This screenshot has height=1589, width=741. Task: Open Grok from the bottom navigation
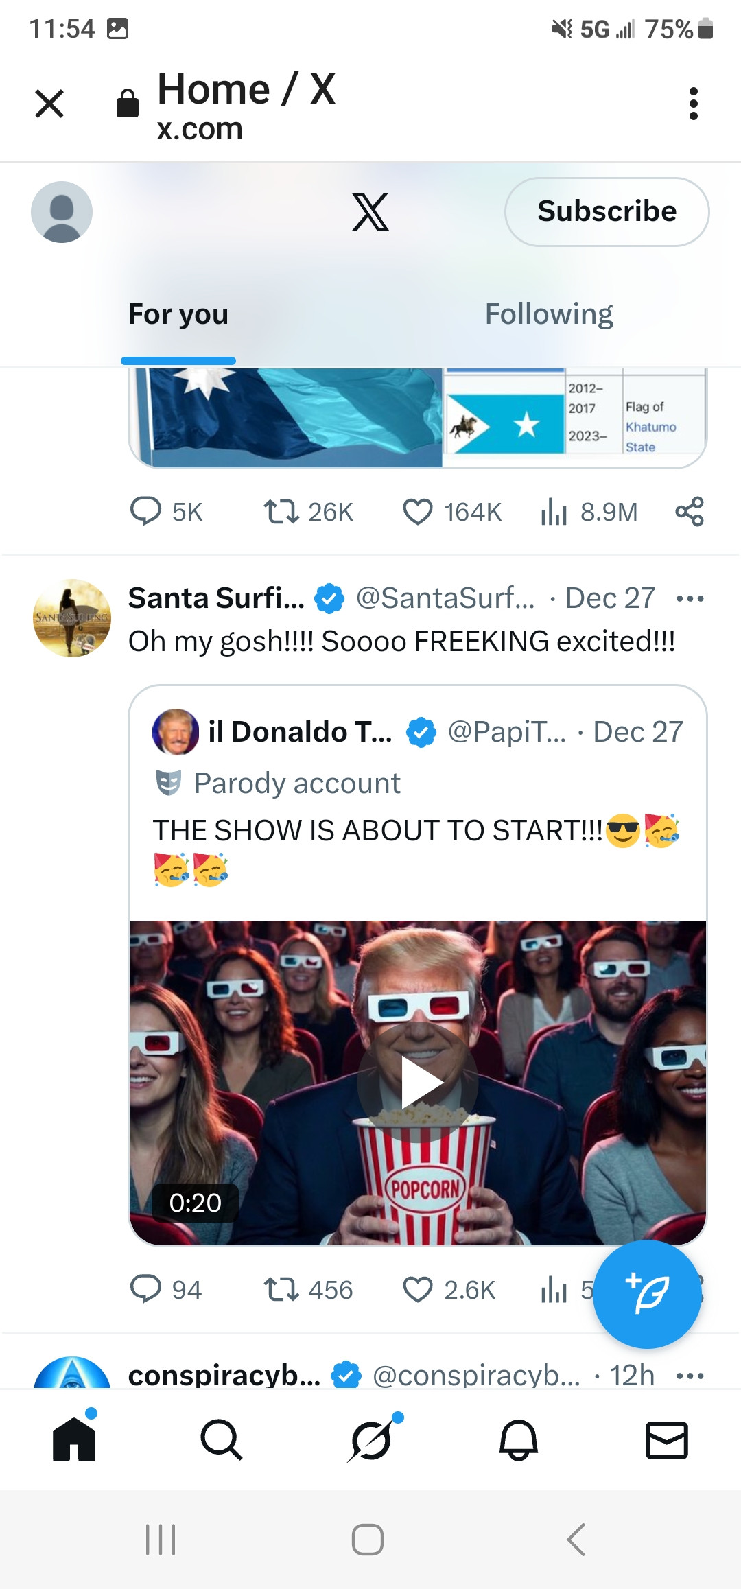coord(371,1439)
